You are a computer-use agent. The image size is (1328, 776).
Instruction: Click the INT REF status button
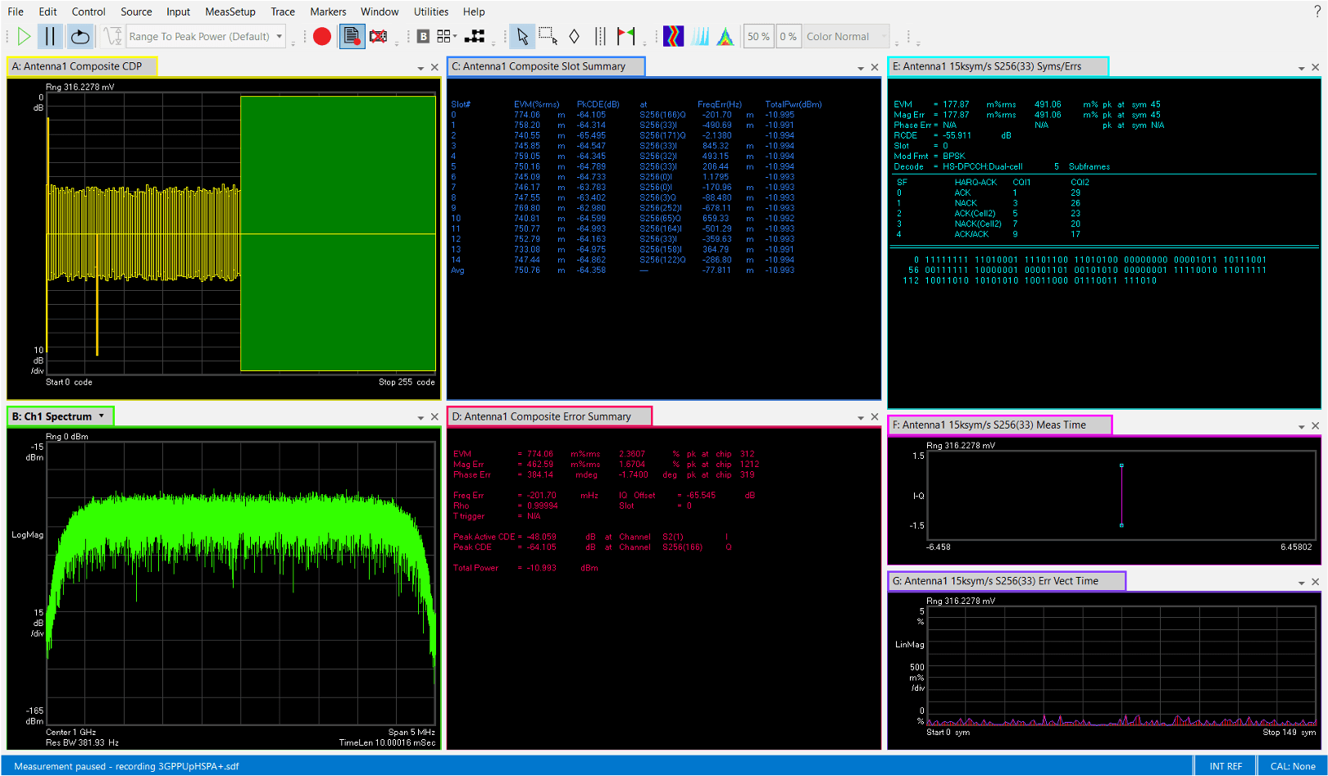click(1226, 766)
